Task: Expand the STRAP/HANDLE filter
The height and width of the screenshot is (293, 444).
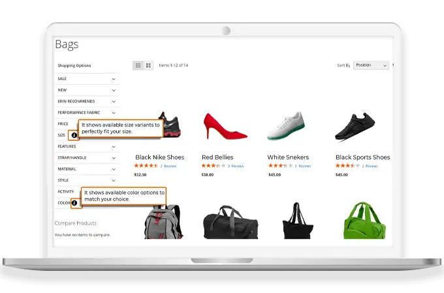Action: [x=87, y=158]
